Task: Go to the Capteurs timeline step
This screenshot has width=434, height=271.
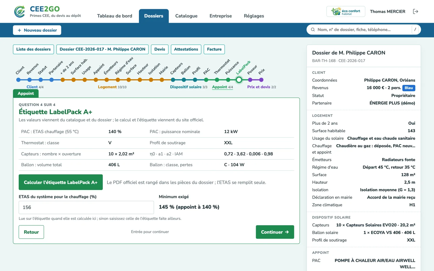Action: pyautogui.click(x=173, y=80)
